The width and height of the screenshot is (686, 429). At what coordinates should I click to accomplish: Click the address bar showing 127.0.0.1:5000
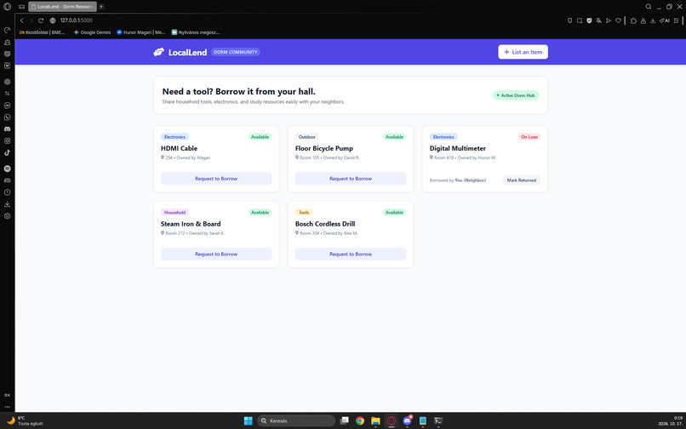tap(77, 20)
